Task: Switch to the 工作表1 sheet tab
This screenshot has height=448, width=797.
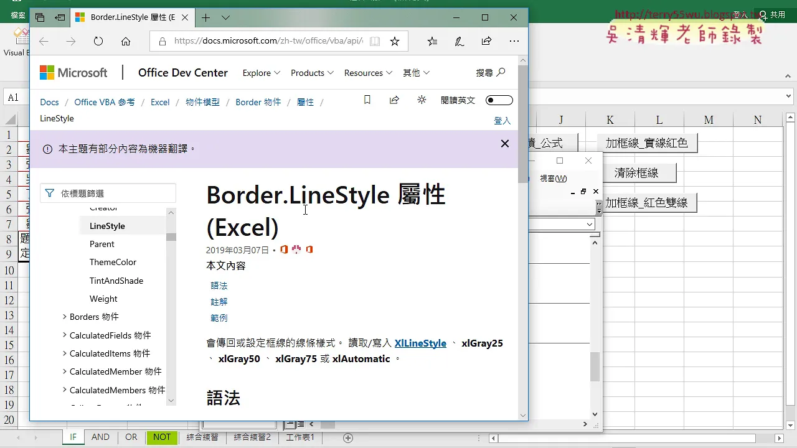Action: click(x=300, y=437)
